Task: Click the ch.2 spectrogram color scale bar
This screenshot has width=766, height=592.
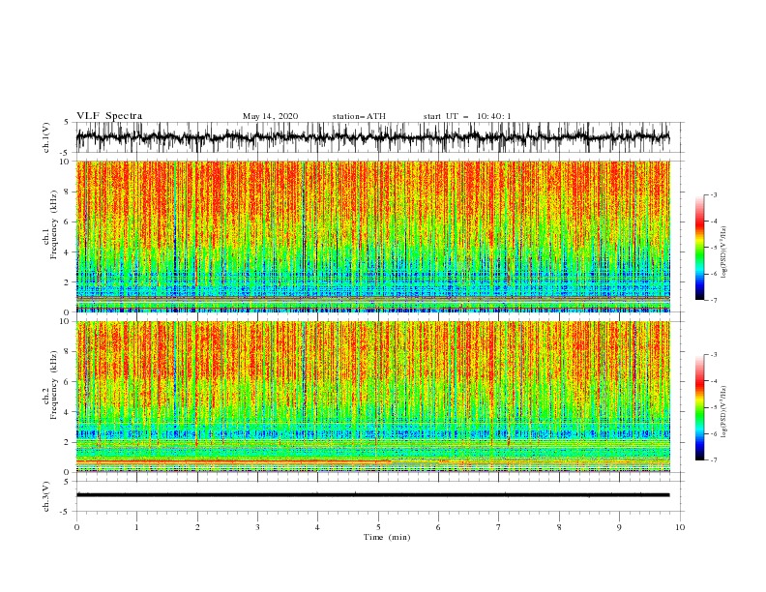Action: (699, 407)
